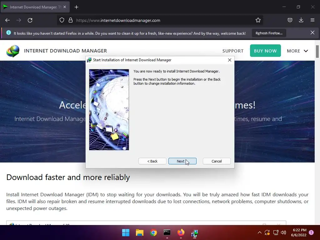Restore down the Firefox window

(x=298, y=7)
